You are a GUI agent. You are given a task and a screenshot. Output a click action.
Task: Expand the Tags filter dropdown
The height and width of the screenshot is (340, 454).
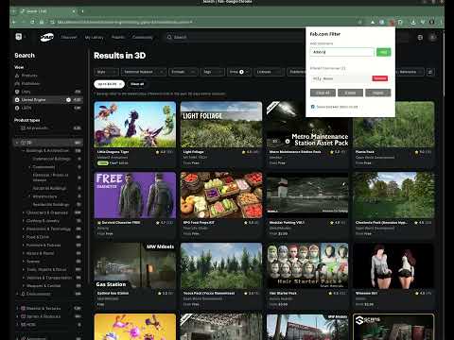pos(212,72)
